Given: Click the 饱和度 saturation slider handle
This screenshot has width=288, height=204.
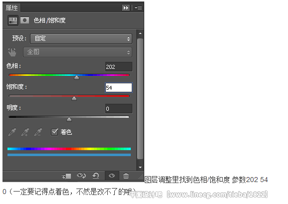Looking at the screenshot, I should (74, 98).
